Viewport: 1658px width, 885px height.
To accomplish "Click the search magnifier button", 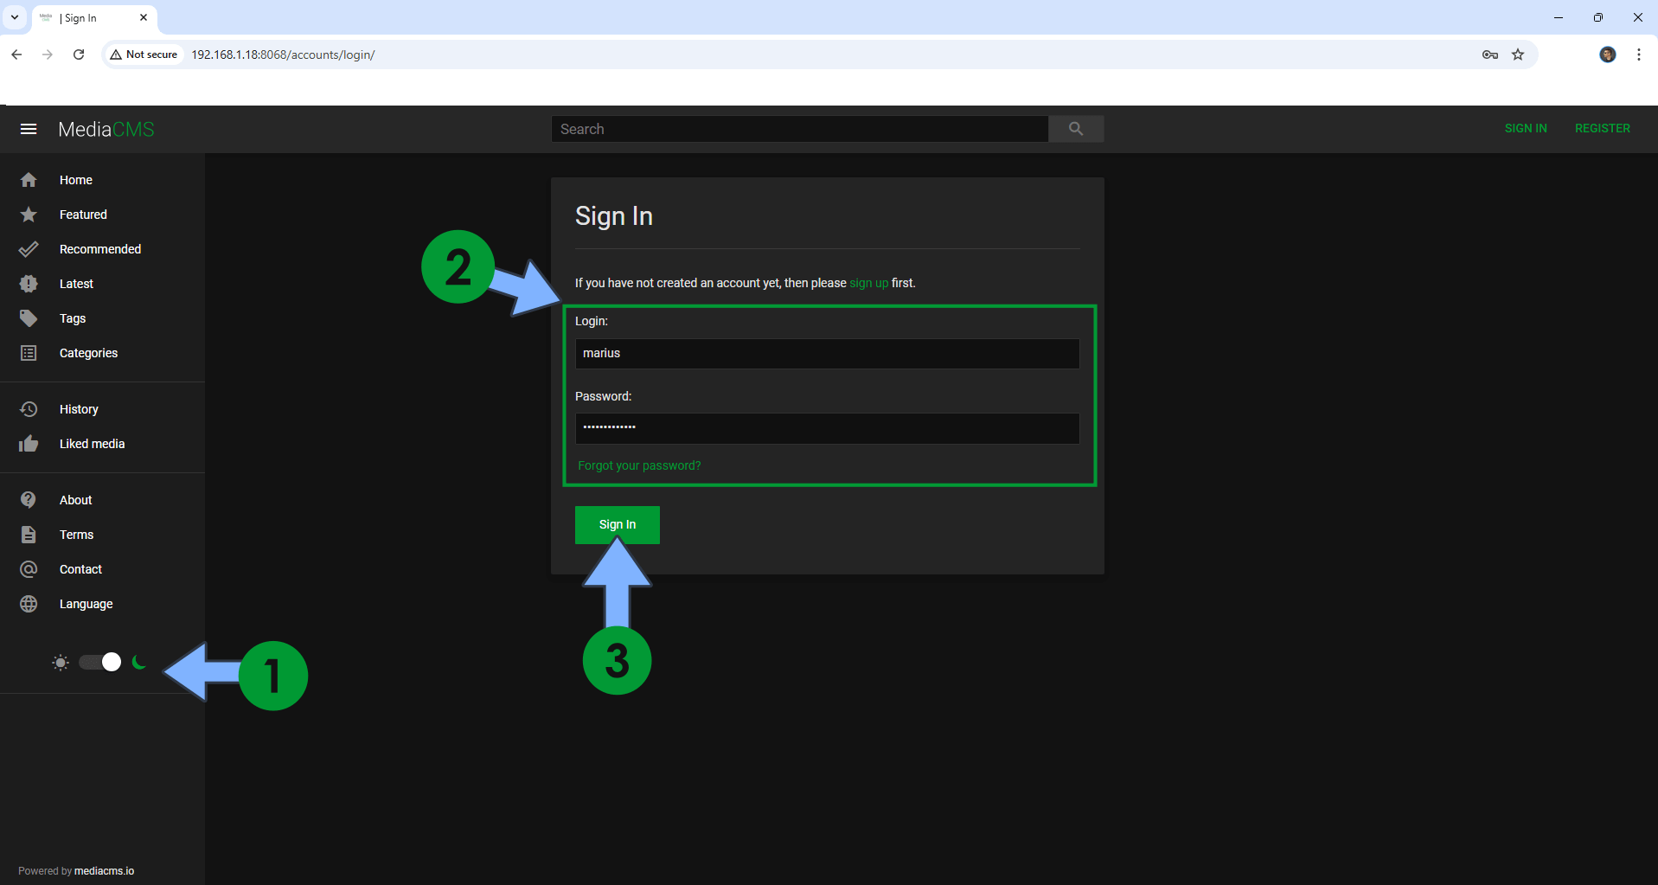I will 1075,129.
